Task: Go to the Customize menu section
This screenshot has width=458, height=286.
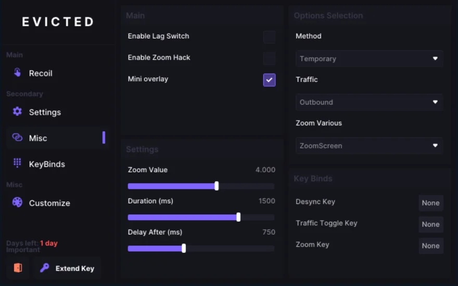Action: click(x=49, y=203)
